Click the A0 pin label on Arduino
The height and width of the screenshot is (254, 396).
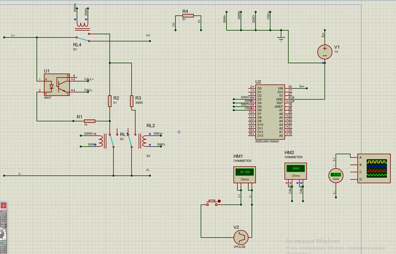281,136
